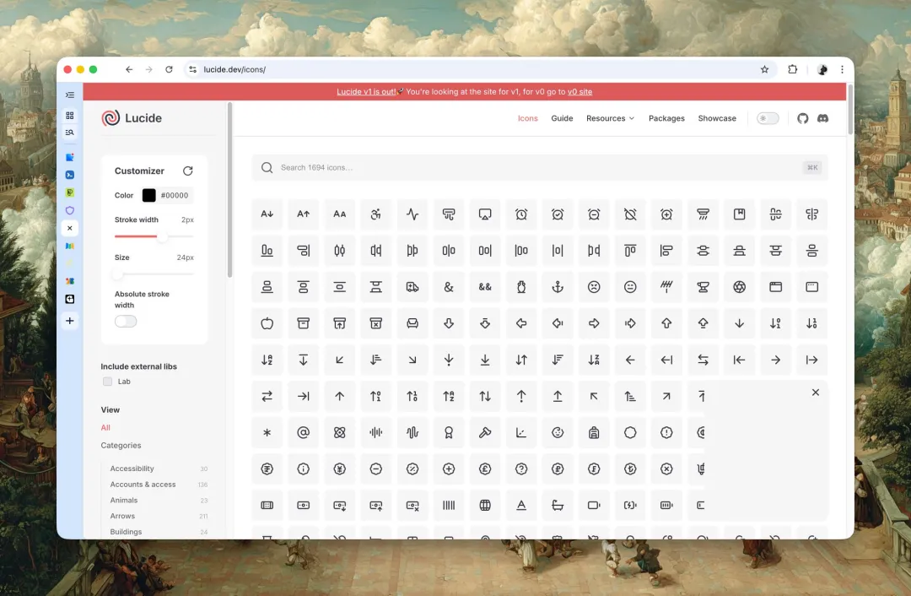Image resolution: width=911 pixels, height=596 pixels.
Task: Go to the Showcase nav item
Action: (x=717, y=118)
